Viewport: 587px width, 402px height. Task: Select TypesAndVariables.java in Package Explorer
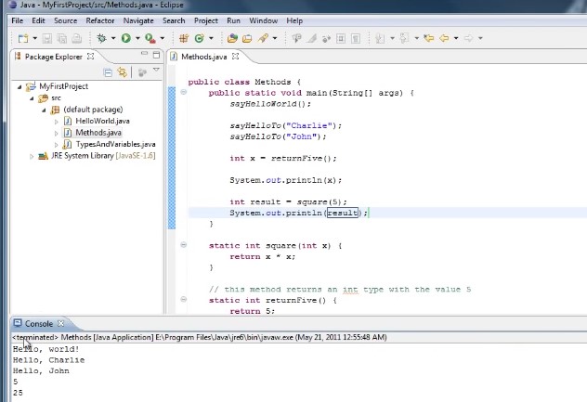115,144
